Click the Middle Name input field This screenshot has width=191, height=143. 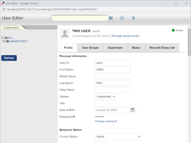pos(113,76)
